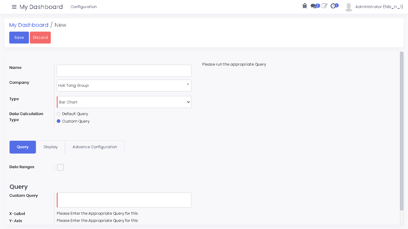408x229 pixels.
Task: Open the activities clock icon
Action: pos(333,6)
